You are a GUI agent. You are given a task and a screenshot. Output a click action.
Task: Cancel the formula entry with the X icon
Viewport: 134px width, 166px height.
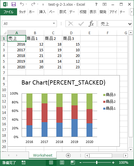[x=71, y=24]
